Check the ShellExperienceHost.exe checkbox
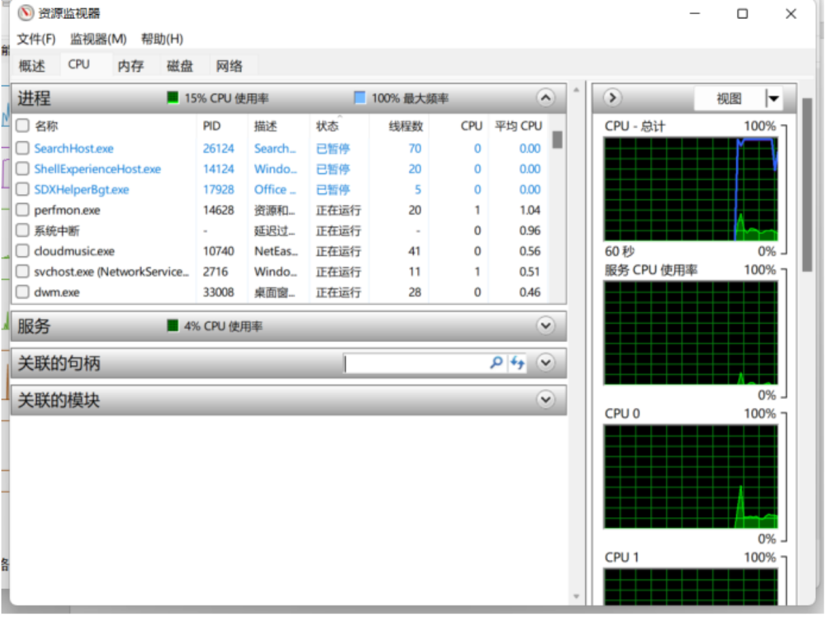Image resolution: width=834 pixels, height=623 pixels. coord(22,168)
